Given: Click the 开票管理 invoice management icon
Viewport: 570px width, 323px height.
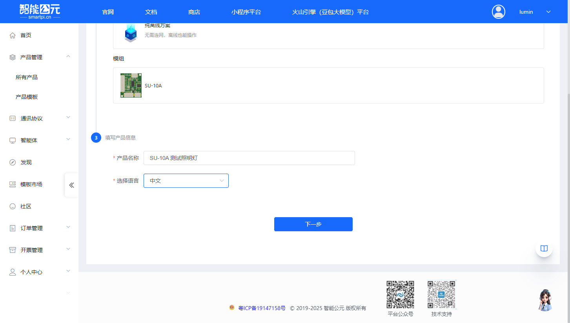Looking at the screenshot, I should [12, 250].
